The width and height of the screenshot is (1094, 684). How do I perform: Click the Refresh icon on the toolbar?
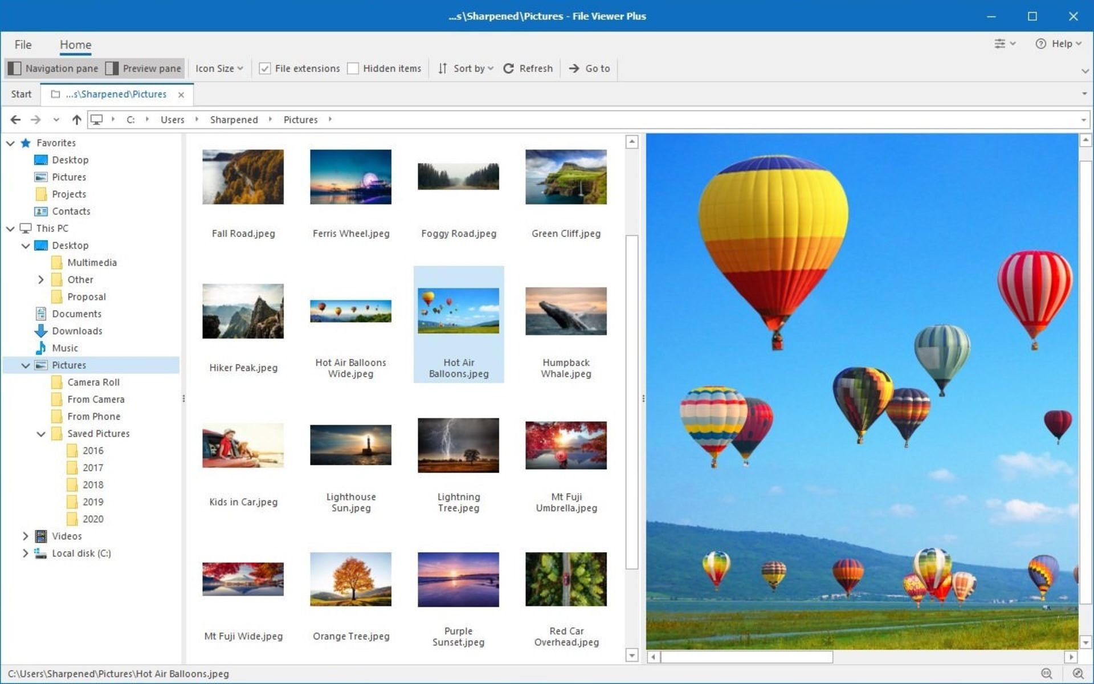pyautogui.click(x=509, y=68)
